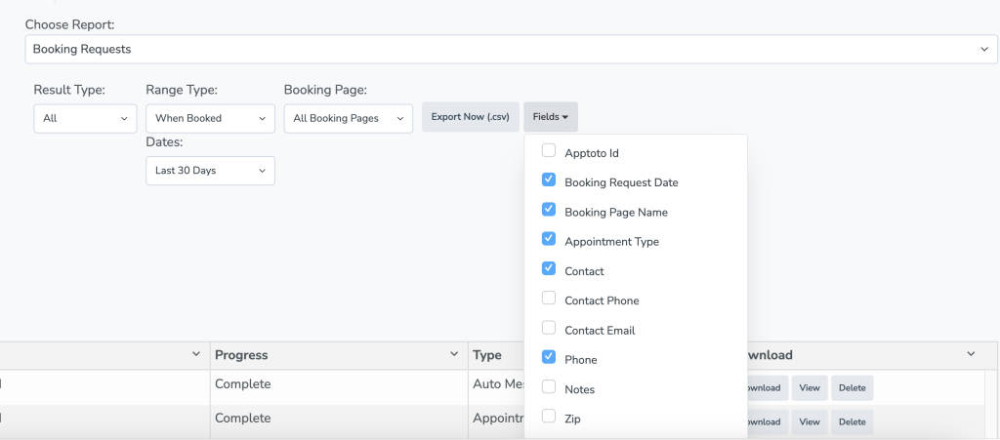Collapse the Fields dropdown button
Image resolution: width=1000 pixels, height=440 pixels.
551,117
